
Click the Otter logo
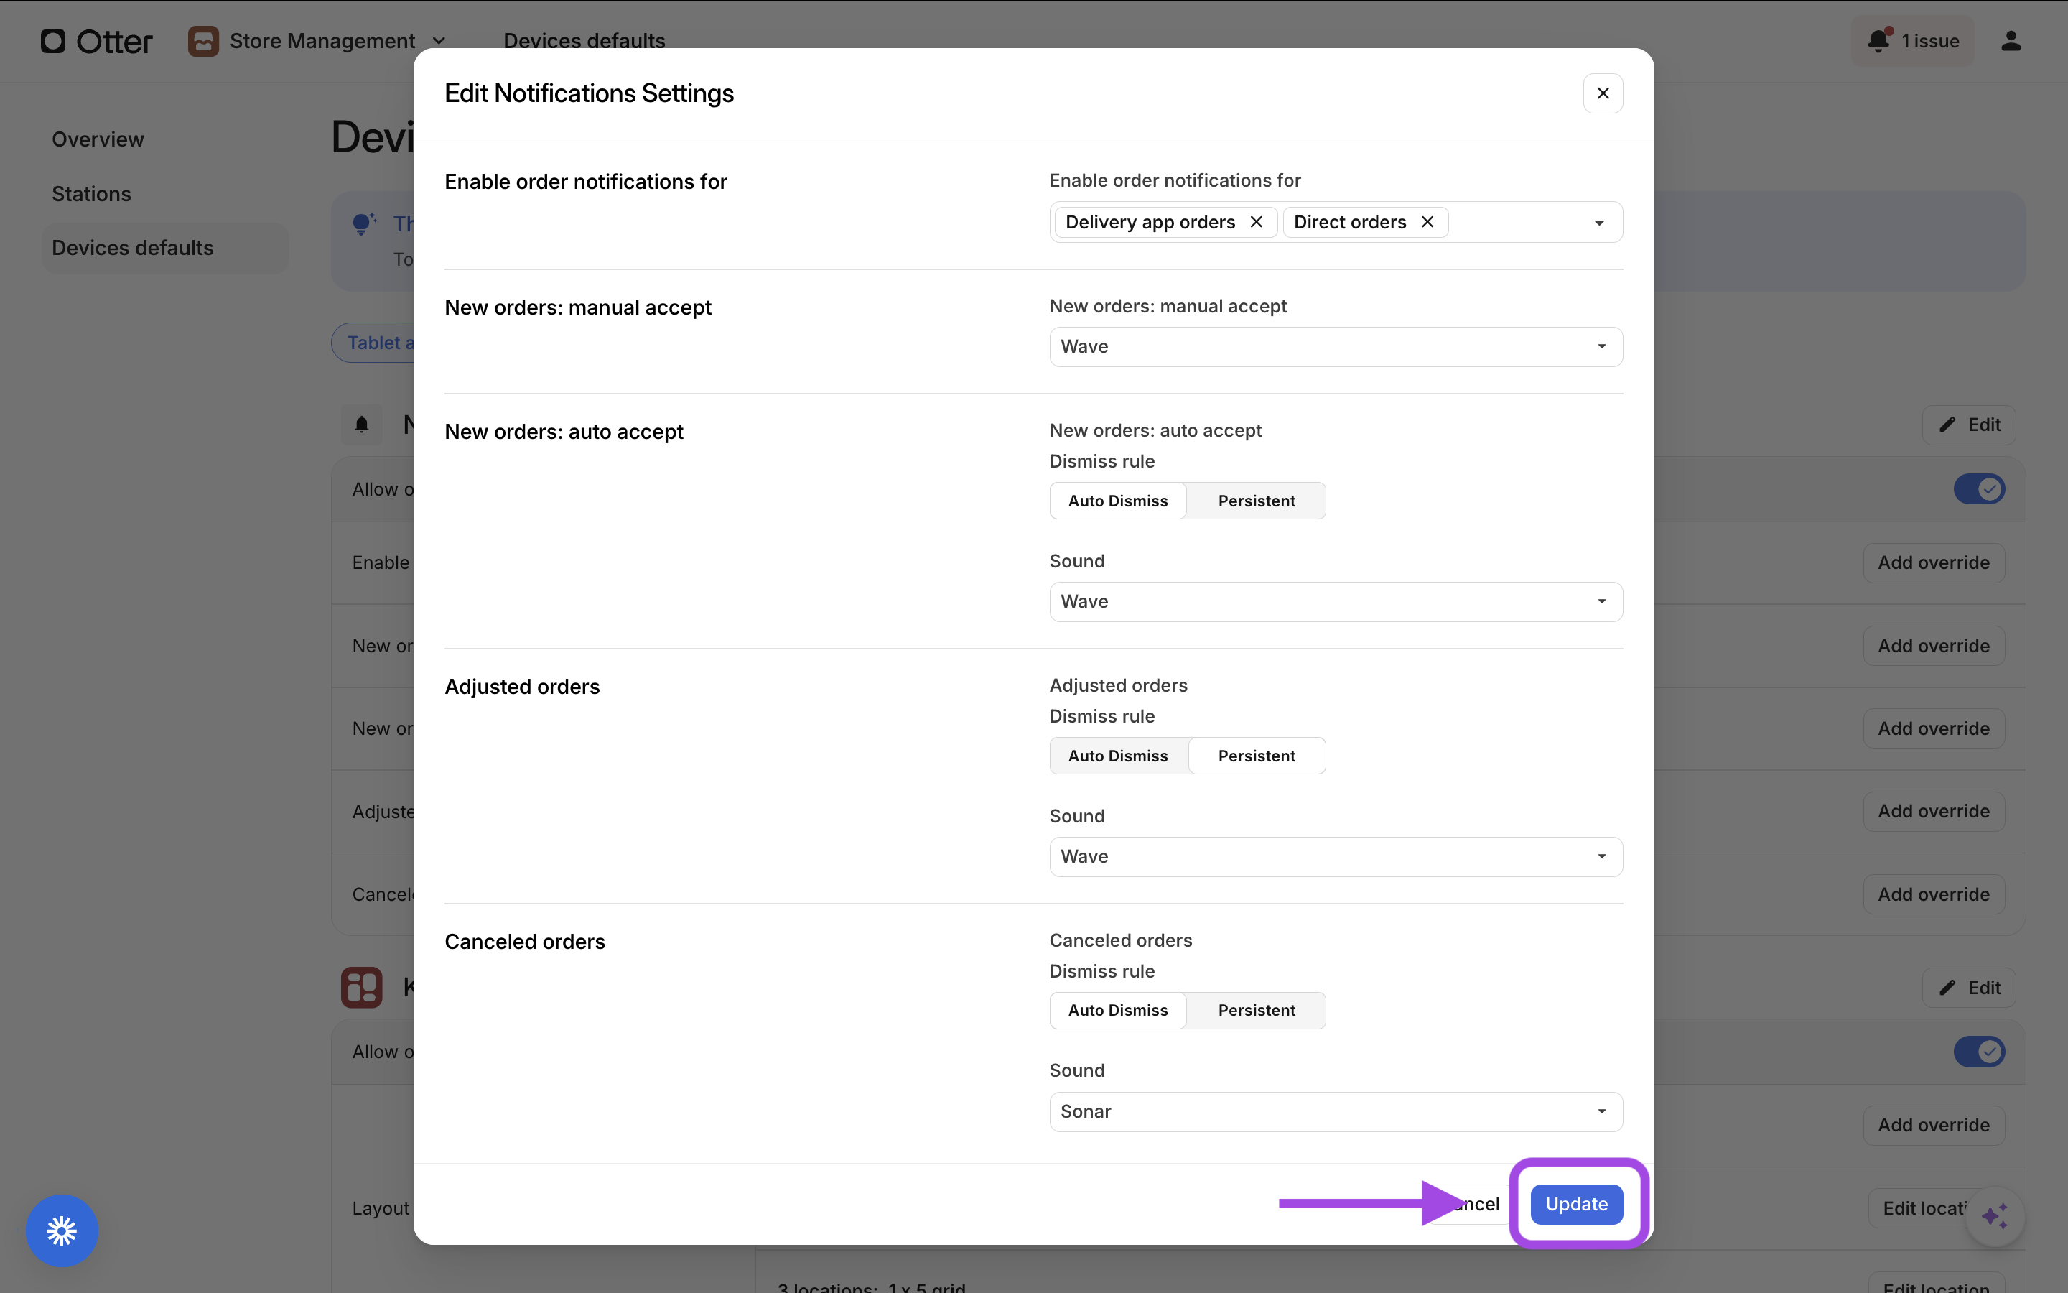(96, 41)
